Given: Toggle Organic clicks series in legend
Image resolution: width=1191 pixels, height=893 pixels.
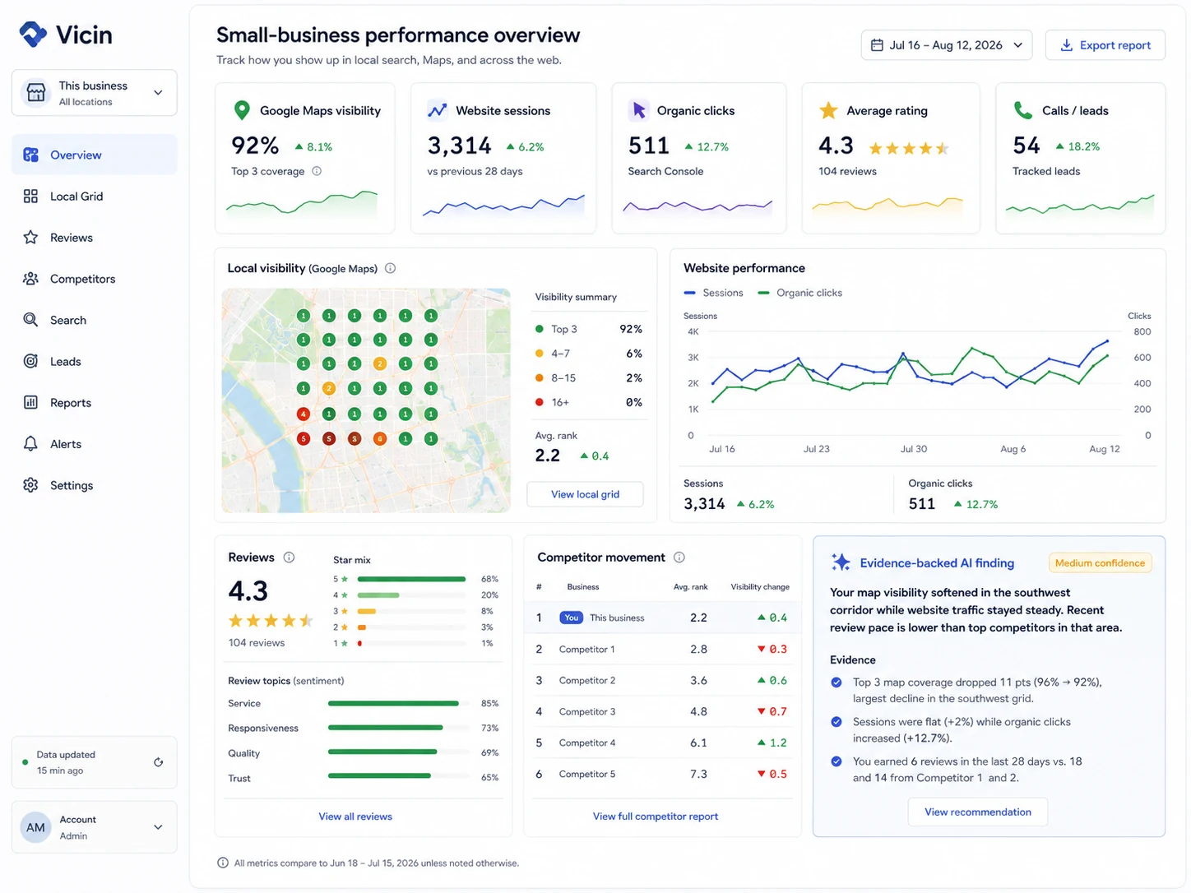Looking at the screenshot, I should click(x=799, y=293).
